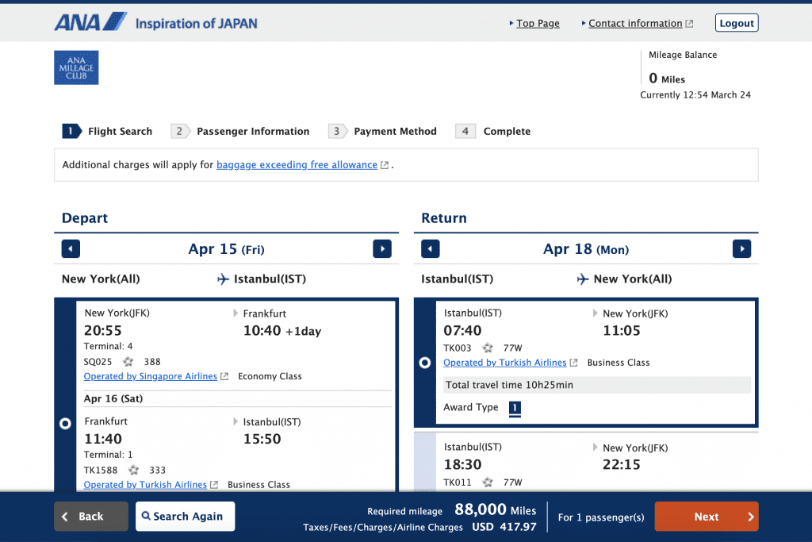Click external link icon after Singapore Airlines
Image resolution: width=812 pixels, height=542 pixels.
(224, 376)
